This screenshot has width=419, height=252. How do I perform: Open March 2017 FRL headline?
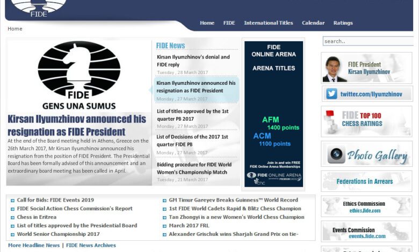tap(189, 226)
